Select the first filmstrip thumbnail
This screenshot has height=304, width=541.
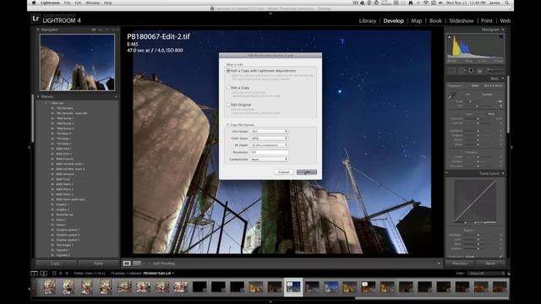(50, 287)
